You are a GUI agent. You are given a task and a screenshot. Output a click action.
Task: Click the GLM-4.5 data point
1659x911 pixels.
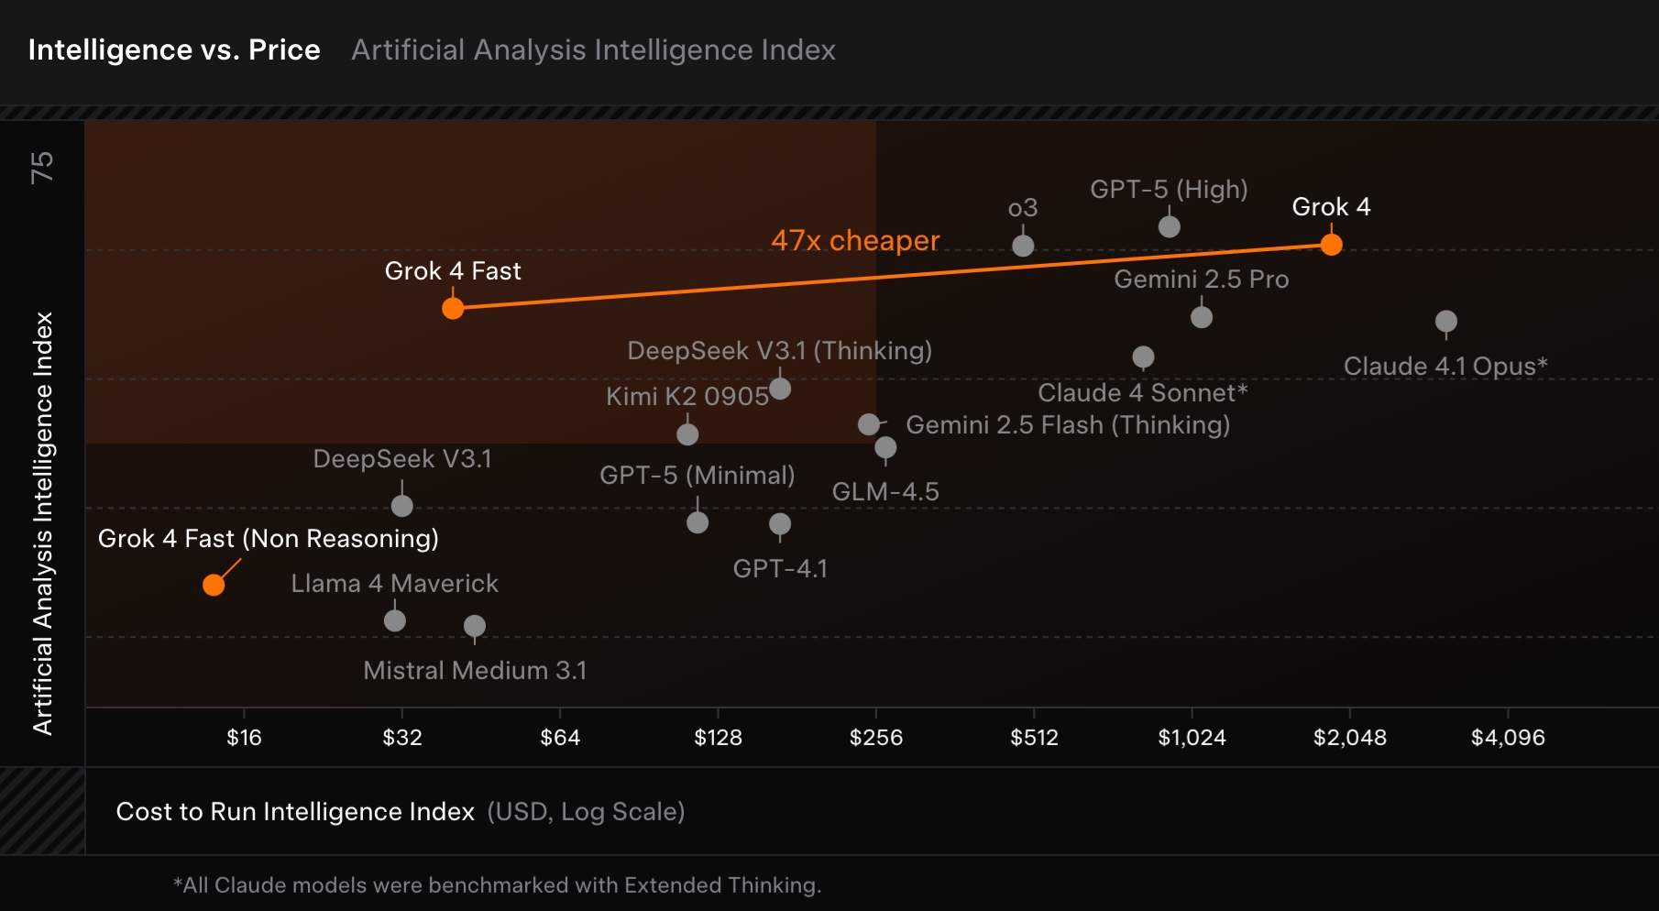[x=885, y=447]
